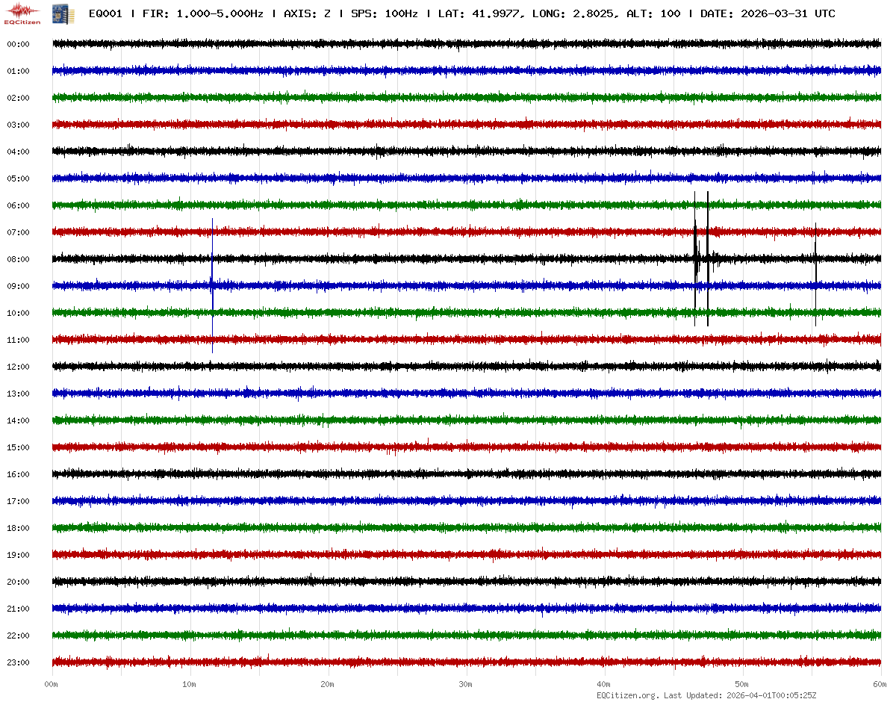Click the EQ001 station ID in header
The width and height of the screenshot is (896, 702).
pyautogui.click(x=105, y=14)
